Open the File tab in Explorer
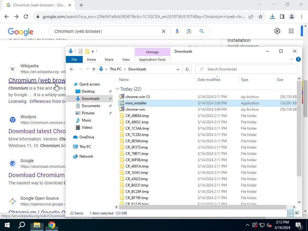 (x=74, y=60)
